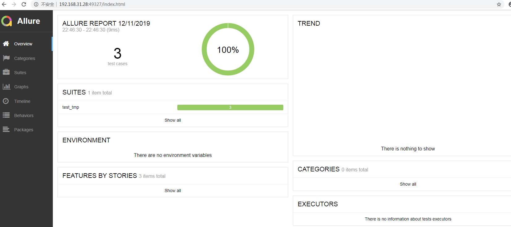The image size is (511, 227).
Task: Click 'There are no environment variables' text
Action: pyautogui.click(x=173, y=155)
